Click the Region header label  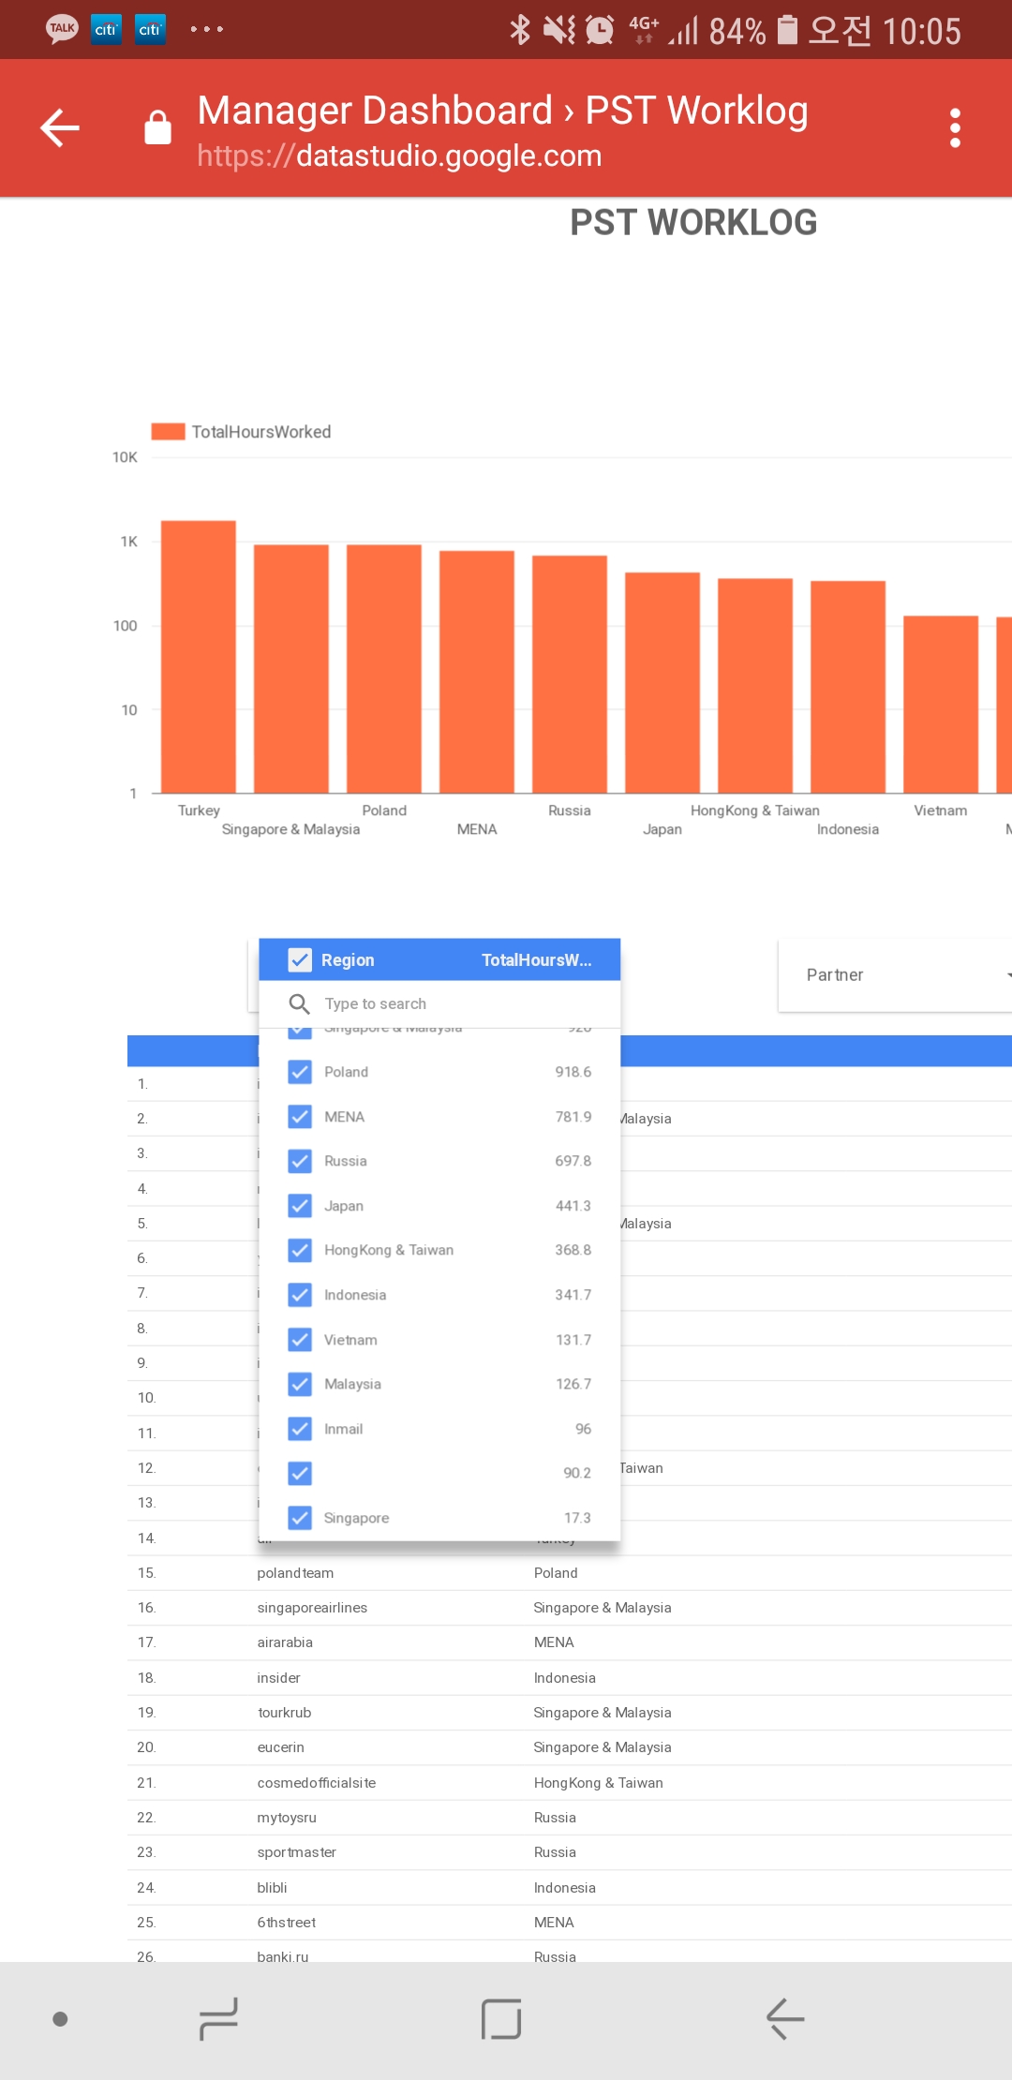(x=348, y=960)
